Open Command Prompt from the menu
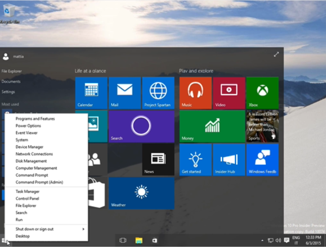The height and width of the screenshot is (247, 326). (46, 175)
